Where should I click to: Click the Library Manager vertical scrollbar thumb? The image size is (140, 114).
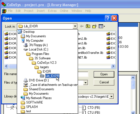coord(133,84)
